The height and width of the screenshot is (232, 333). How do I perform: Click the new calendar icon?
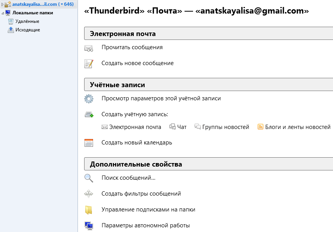(89, 143)
